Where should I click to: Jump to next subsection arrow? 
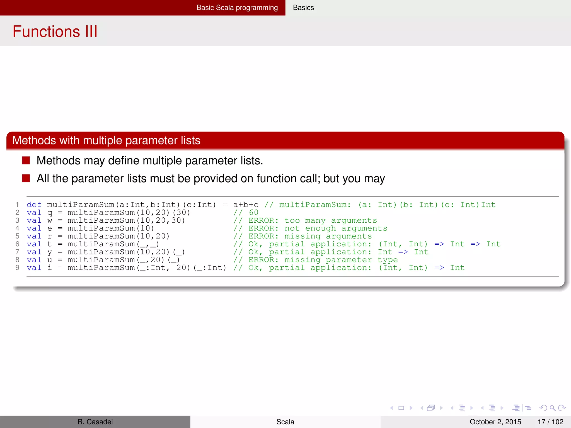[x=472, y=408]
